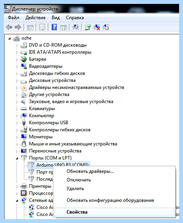Click the Back arrow toolbar icon
Viewport: 183px width, 223px height.
pyautogui.click(x=9, y=27)
